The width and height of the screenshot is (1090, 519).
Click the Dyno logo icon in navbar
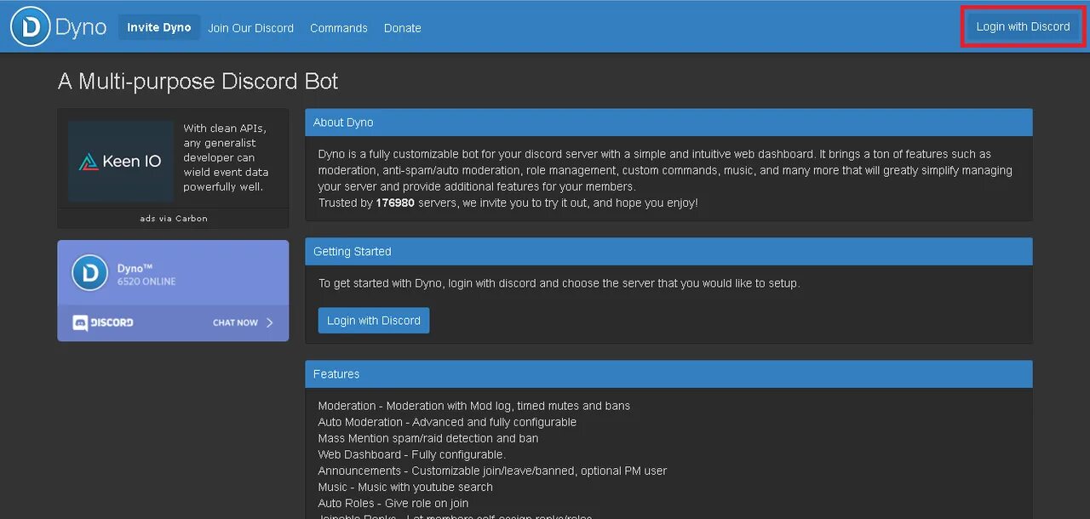pos(31,26)
